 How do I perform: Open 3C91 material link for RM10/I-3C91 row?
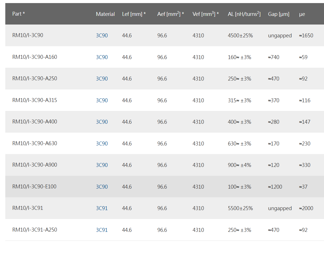point(102,208)
